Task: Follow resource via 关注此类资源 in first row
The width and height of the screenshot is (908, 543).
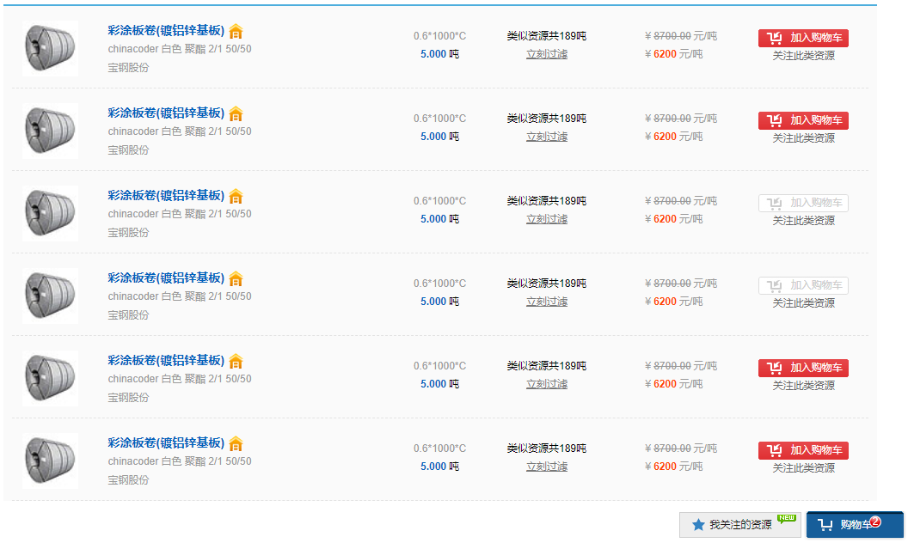Action: point(804,56)
